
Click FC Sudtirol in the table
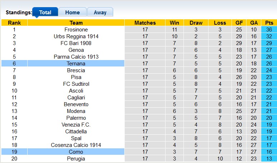76,84
